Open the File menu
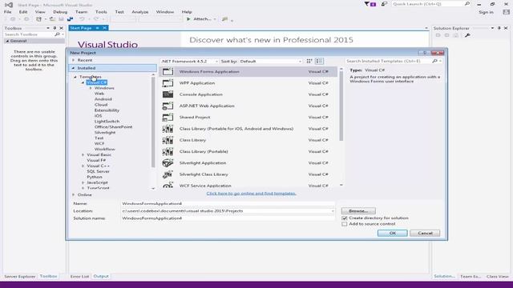The width and height of the screenshot is (513, 288). pyautogui.click(x=7, y=12)
